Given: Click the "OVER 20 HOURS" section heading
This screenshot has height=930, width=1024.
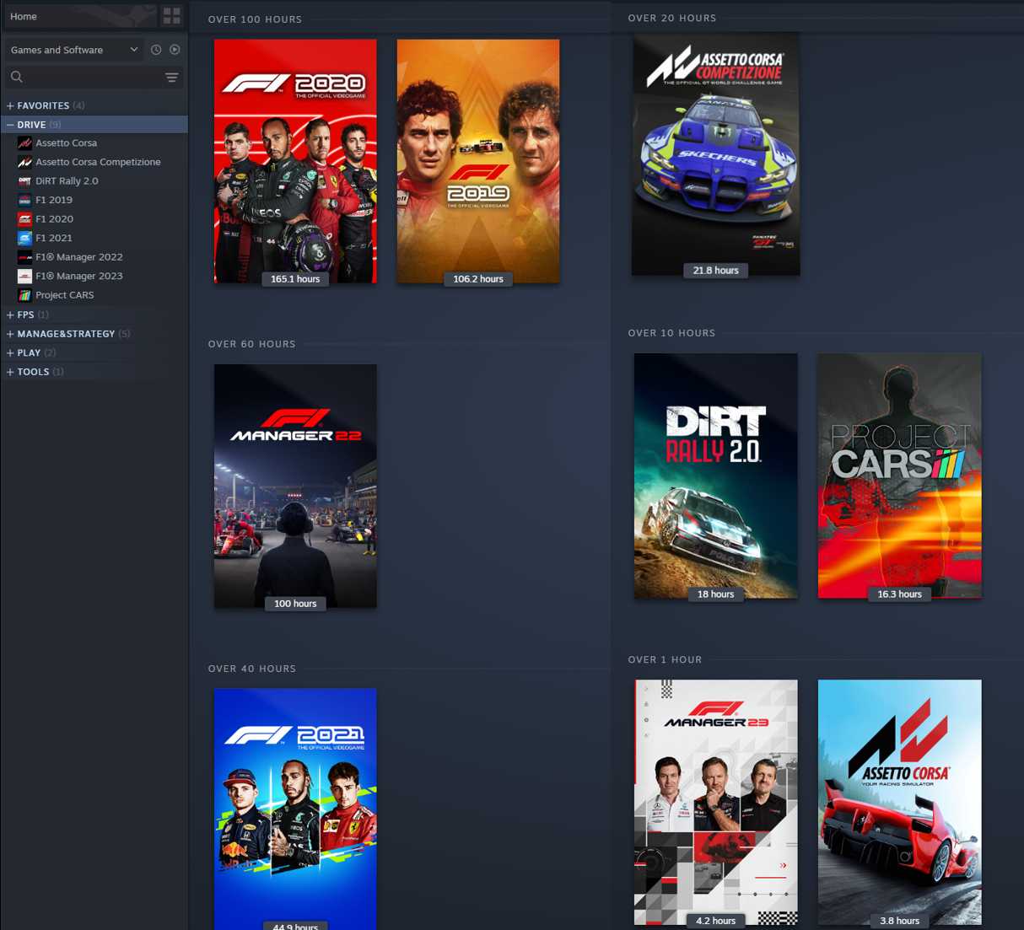Looking at the screenshot, I should (672, 18).
